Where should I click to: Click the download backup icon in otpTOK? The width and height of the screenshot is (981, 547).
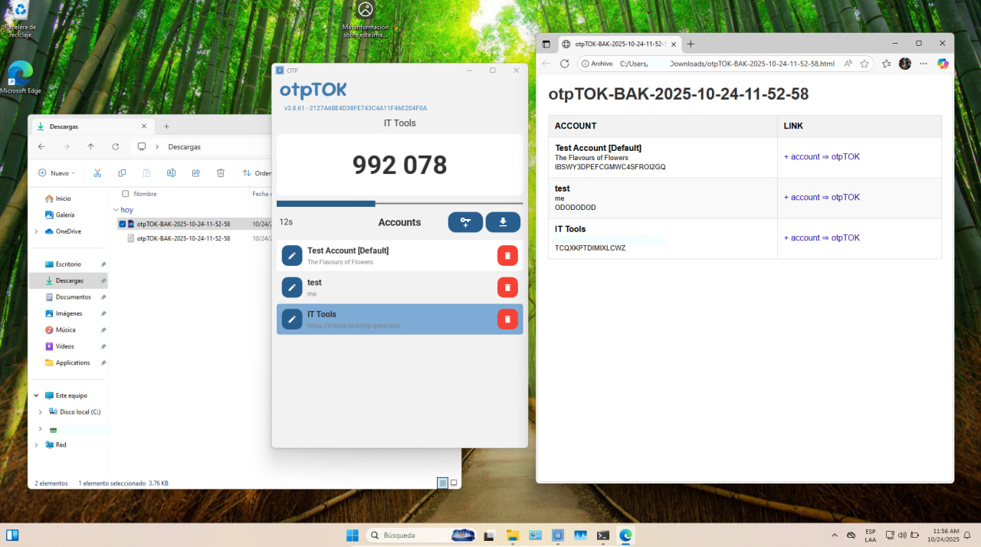[503, 221]
